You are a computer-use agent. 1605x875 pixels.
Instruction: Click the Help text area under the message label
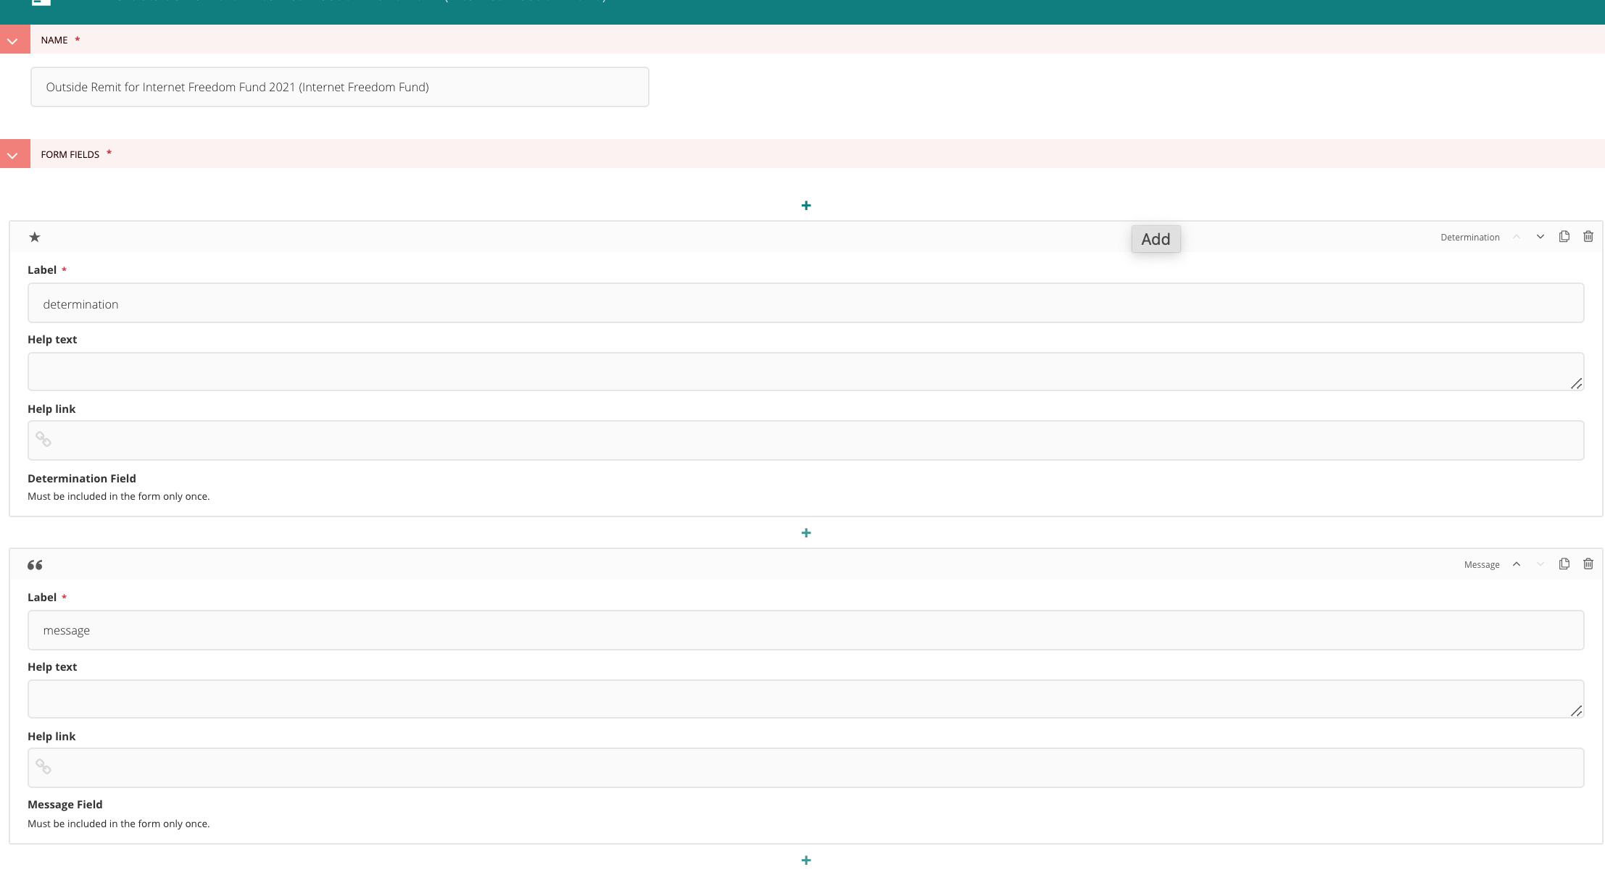797,698
